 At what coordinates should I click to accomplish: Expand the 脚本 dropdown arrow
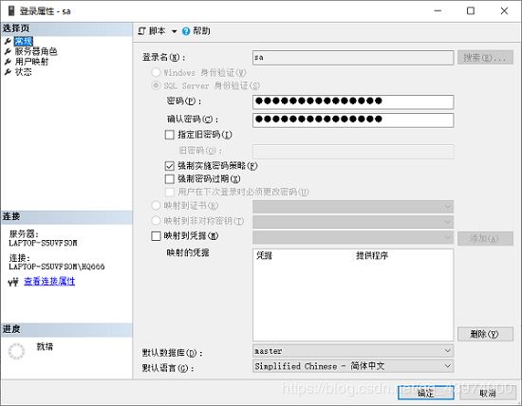point(174,31)
